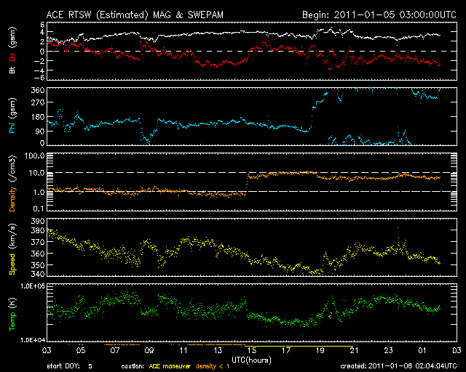Click the "390" tick on the Speed axis
The width and height of the screenshot is (466, 372).
[38, 221]
